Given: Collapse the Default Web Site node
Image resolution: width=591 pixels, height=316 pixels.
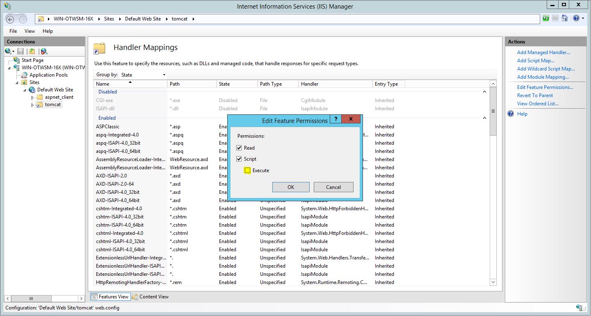Looking at the screenshot, I should [25, 90].
